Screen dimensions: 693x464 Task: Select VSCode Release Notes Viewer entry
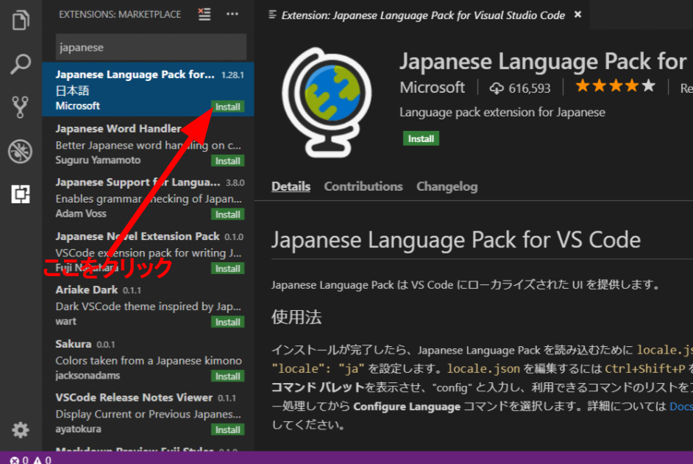tap(148, 412)
